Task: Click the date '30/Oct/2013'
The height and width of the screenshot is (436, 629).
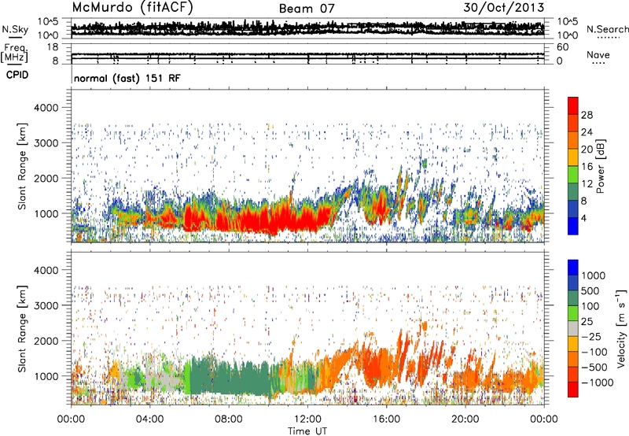Action: pyautogui.click(x=504, y=8)
